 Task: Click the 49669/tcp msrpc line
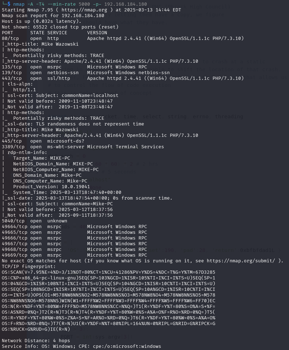click(x=74, y=255)
